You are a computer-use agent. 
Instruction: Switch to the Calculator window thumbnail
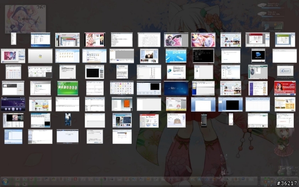(14, 72)
